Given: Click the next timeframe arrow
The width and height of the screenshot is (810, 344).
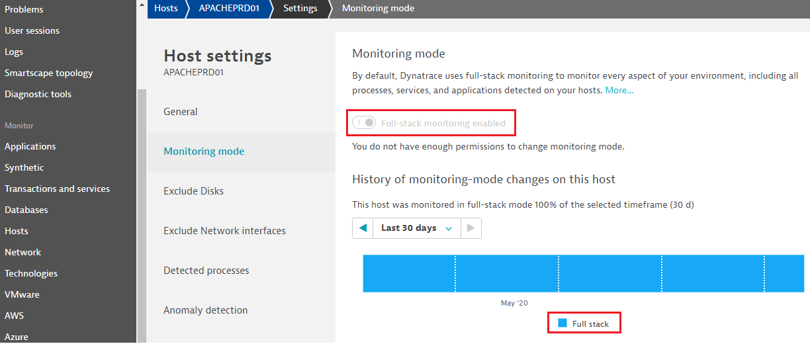Looking at the screenshot, I should coord(471,228).
